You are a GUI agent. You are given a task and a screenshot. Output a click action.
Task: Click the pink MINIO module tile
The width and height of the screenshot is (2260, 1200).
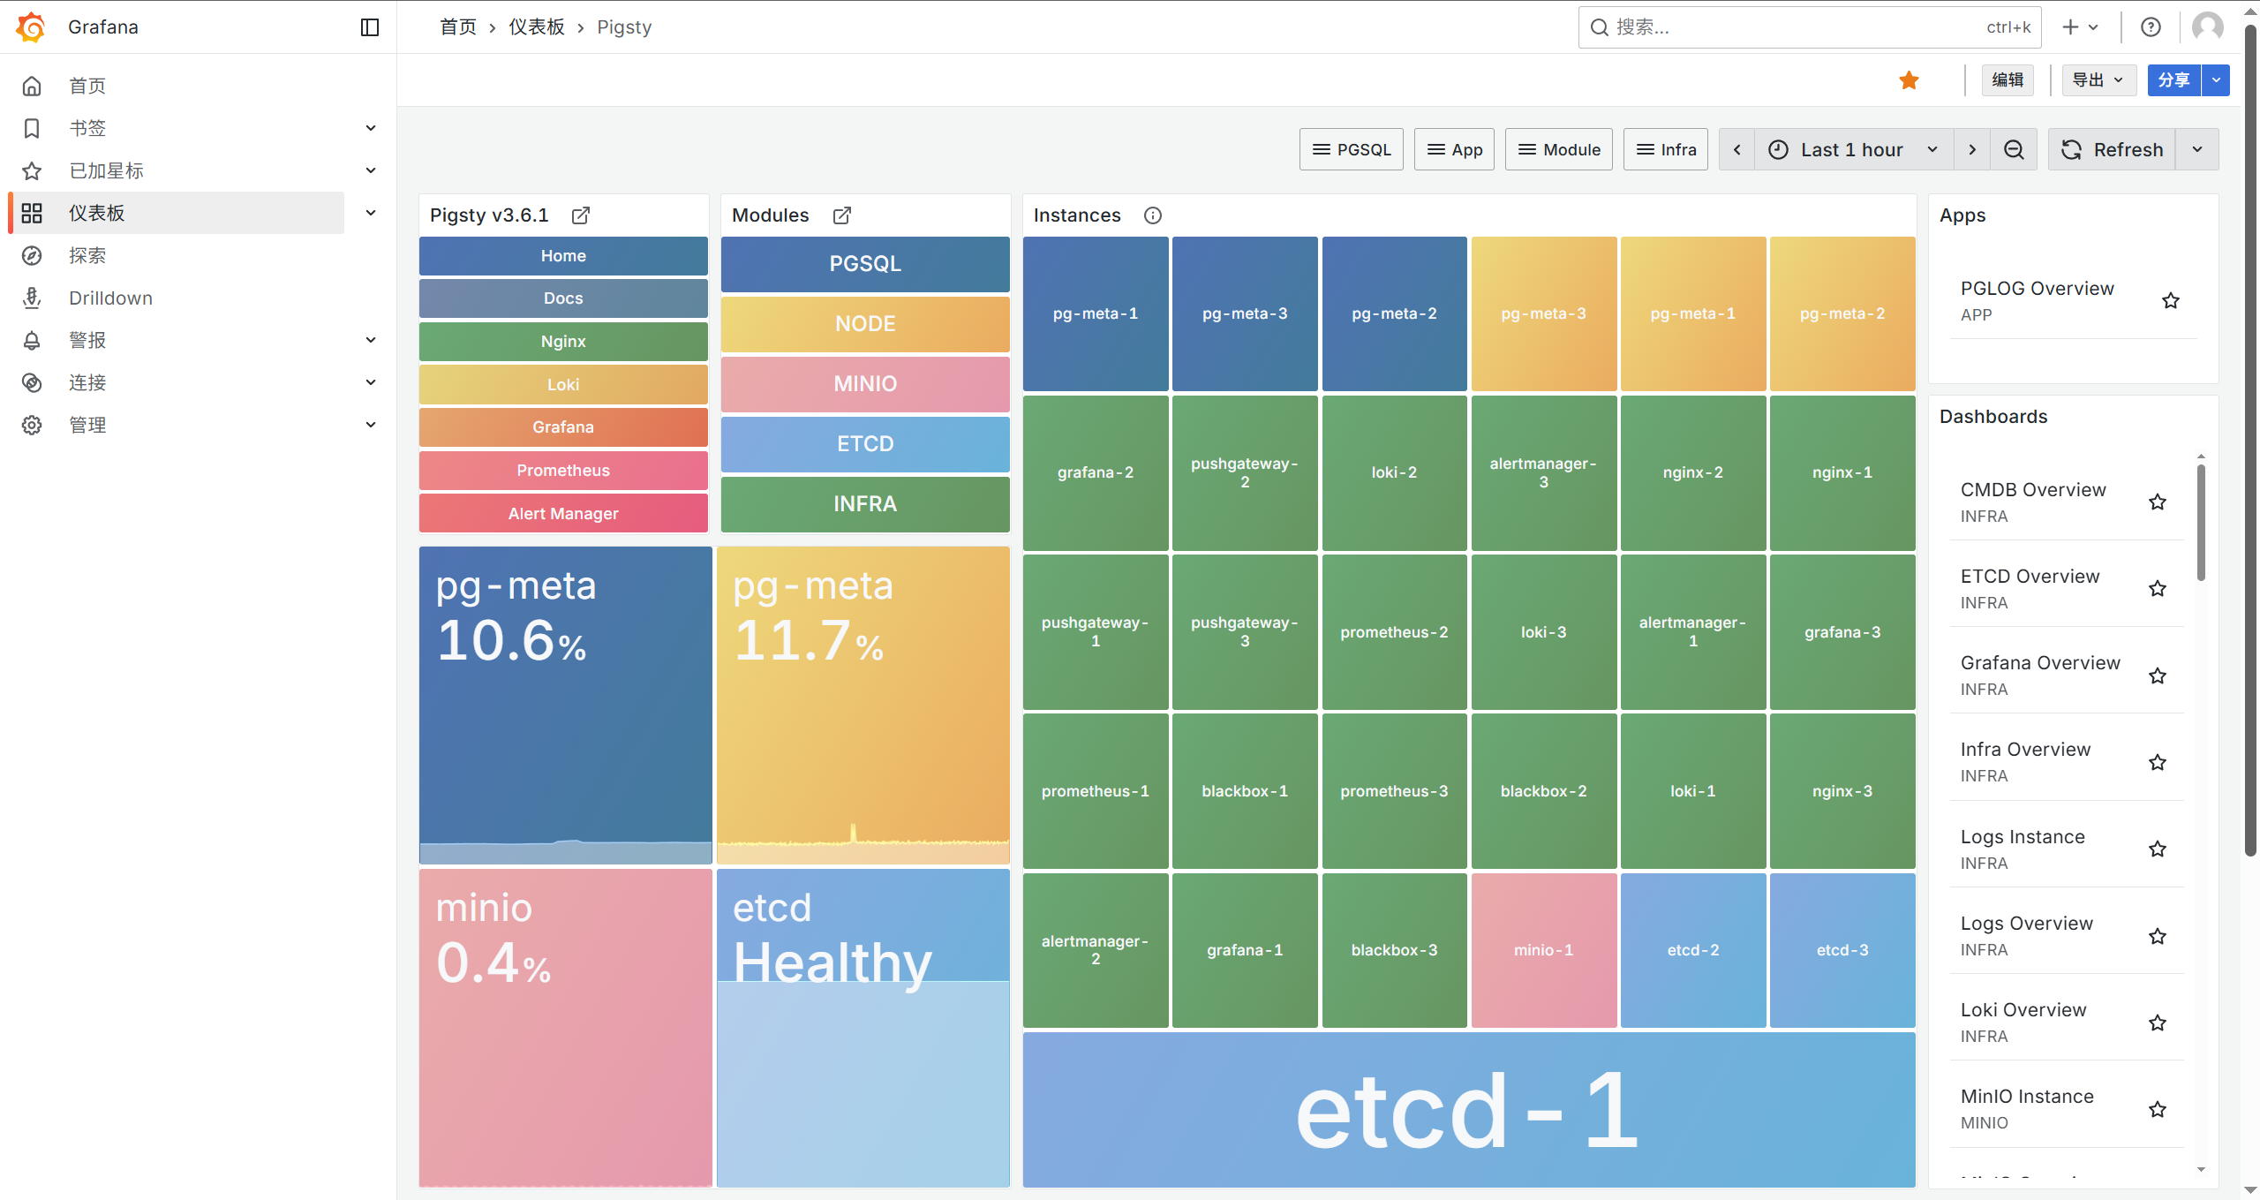[864, 383]
